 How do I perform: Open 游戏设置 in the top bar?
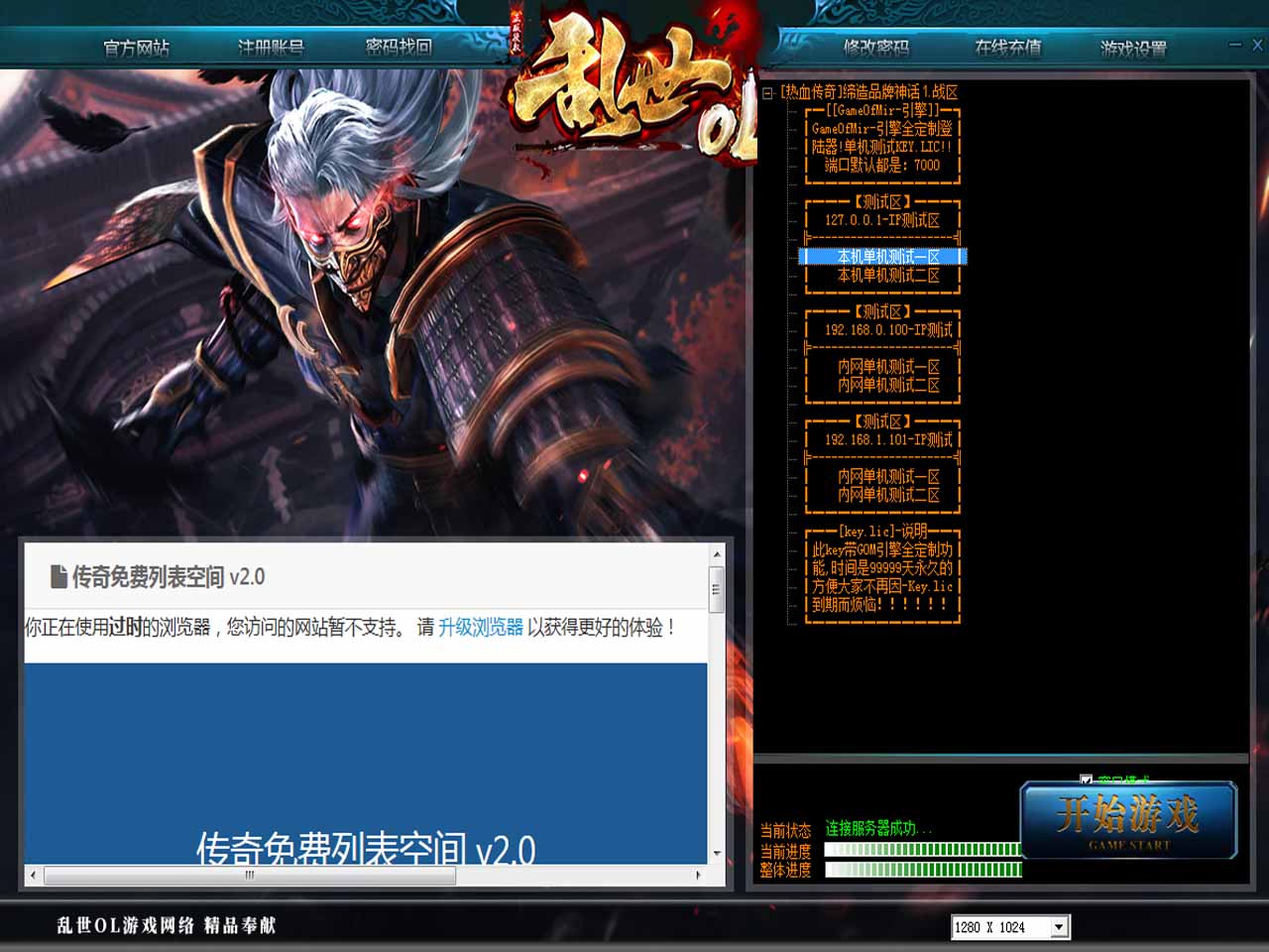point(1133,47)
